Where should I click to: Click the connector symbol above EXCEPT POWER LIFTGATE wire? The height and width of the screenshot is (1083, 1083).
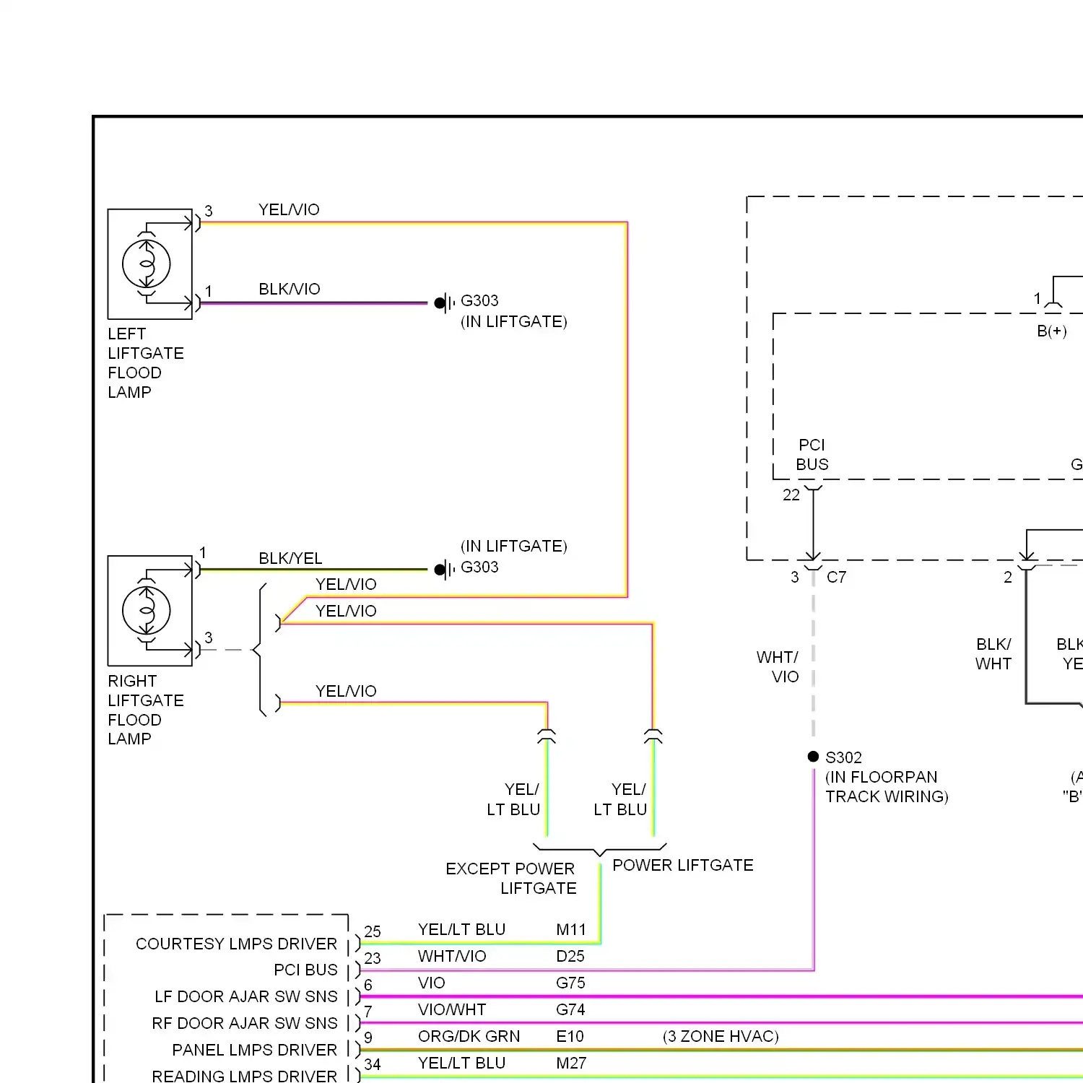[x=547, y=736]
